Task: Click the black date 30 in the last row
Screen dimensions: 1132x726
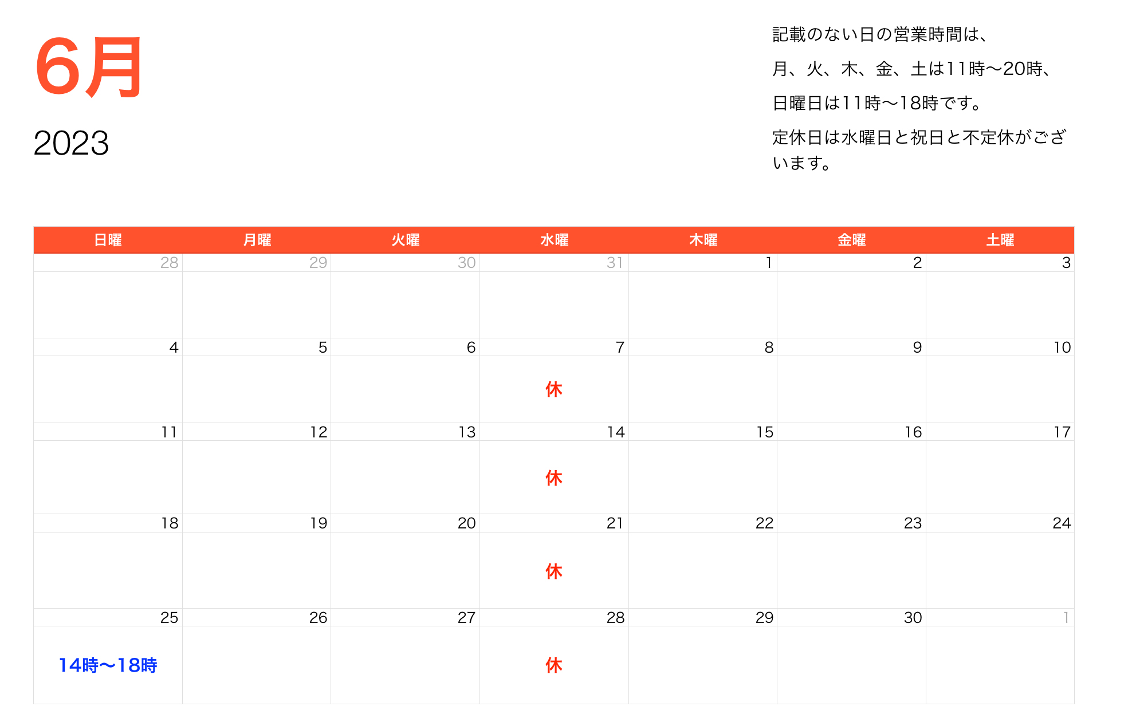Action: [913, 618]
